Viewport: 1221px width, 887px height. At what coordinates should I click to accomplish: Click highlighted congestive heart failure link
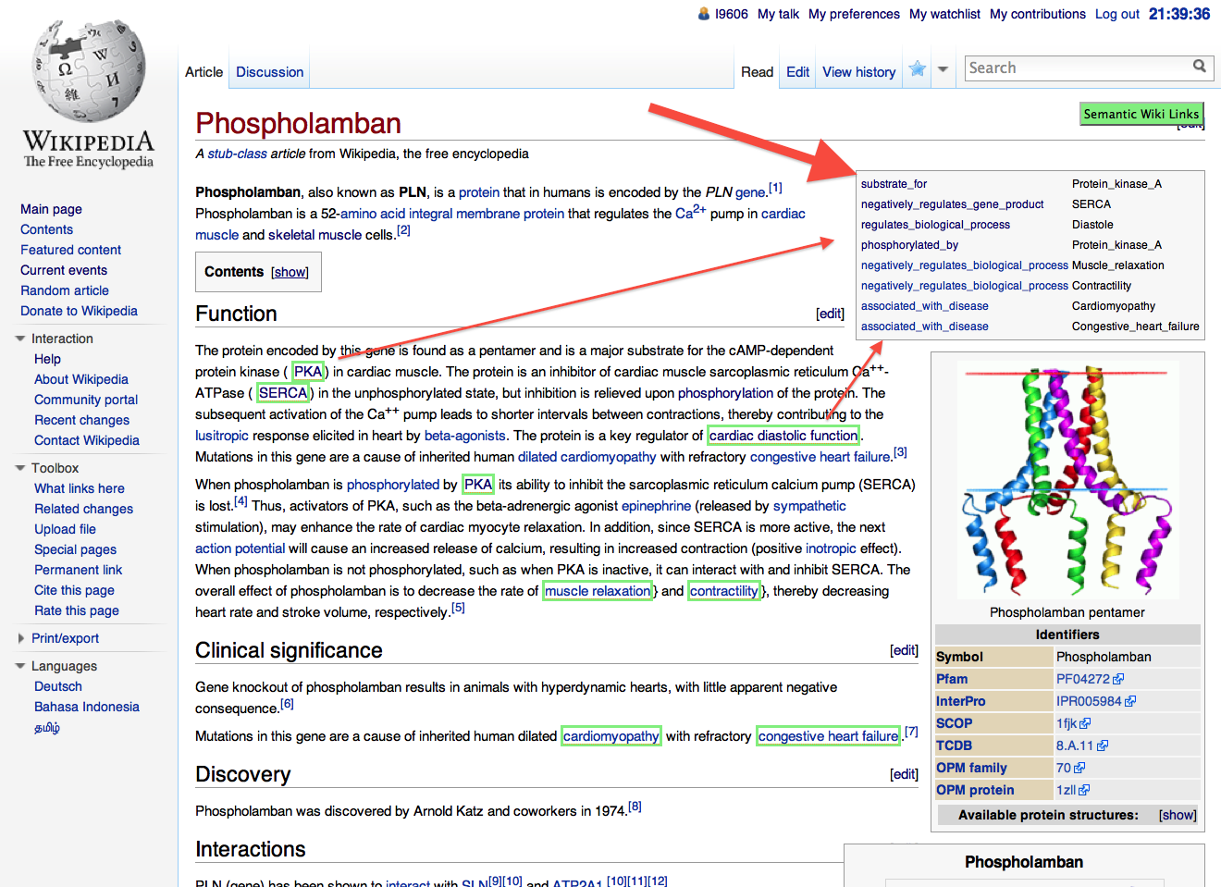(x=828, y=736)
